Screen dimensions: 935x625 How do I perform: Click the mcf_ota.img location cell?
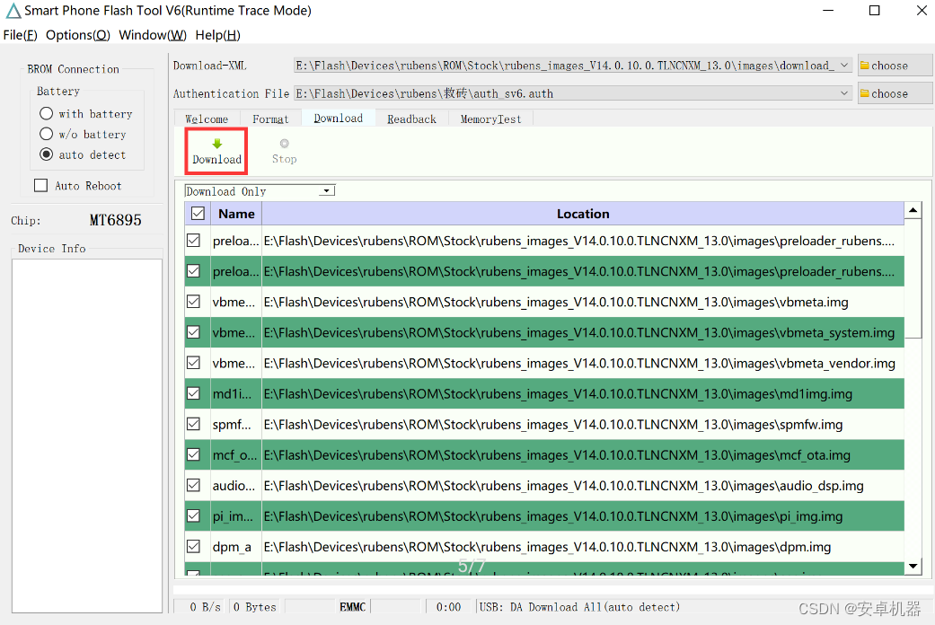pyautogui.click(x=583, y=454)
